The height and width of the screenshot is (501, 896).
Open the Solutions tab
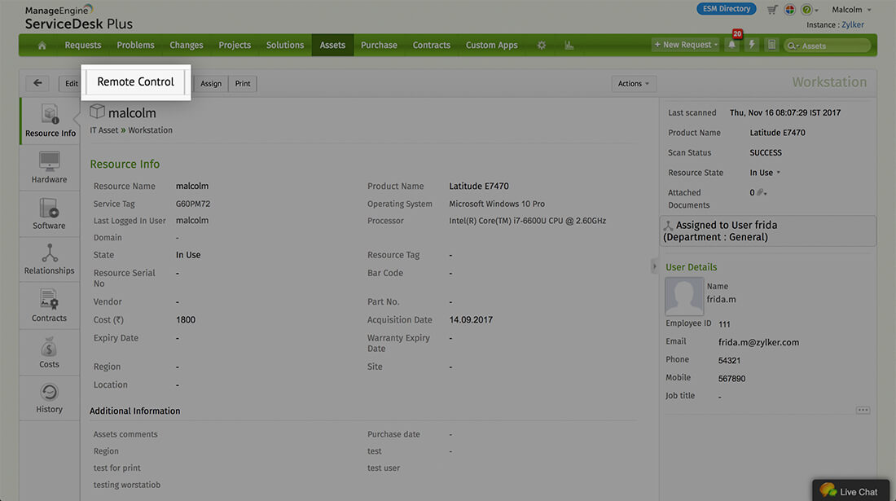(x=284, y=45)
